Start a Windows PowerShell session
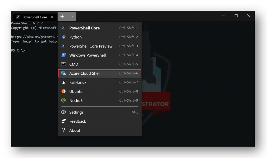The width and height of the screenshot is (267, 158). click(100, 55)
